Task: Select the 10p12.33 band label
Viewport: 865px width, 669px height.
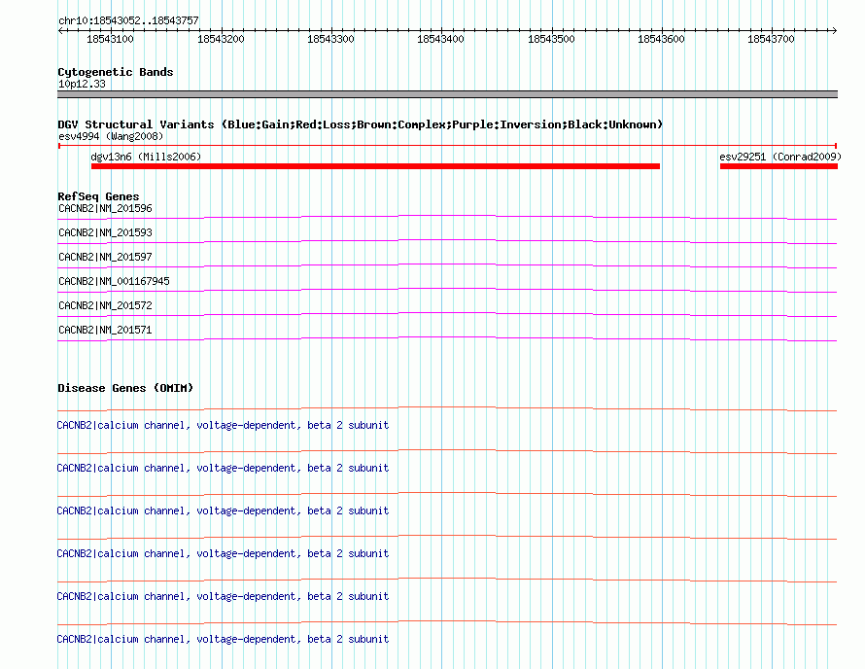Action: click(x=82, y=84)
